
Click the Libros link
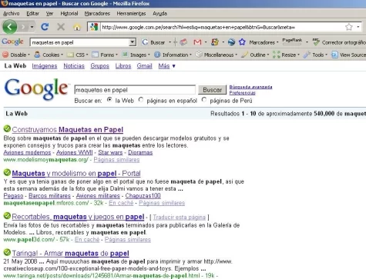123,66
